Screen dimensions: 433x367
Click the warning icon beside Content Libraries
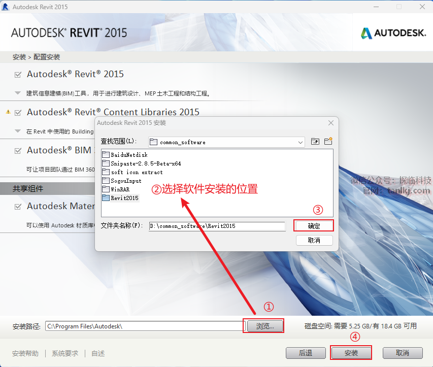tap(8, 112)
